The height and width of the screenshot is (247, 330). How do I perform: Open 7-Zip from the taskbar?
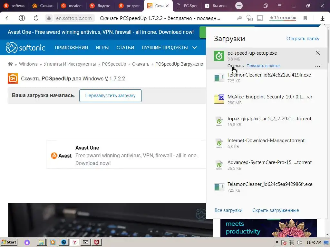coord(86,242)
